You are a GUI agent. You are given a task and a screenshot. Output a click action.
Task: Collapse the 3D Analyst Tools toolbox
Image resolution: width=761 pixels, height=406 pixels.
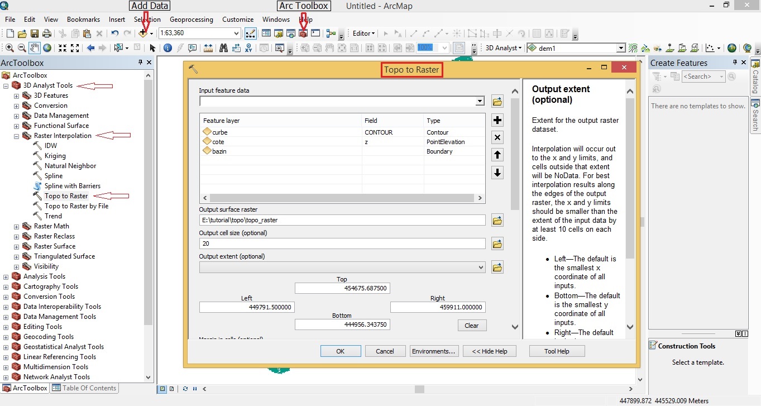click(x=6, y=86)
